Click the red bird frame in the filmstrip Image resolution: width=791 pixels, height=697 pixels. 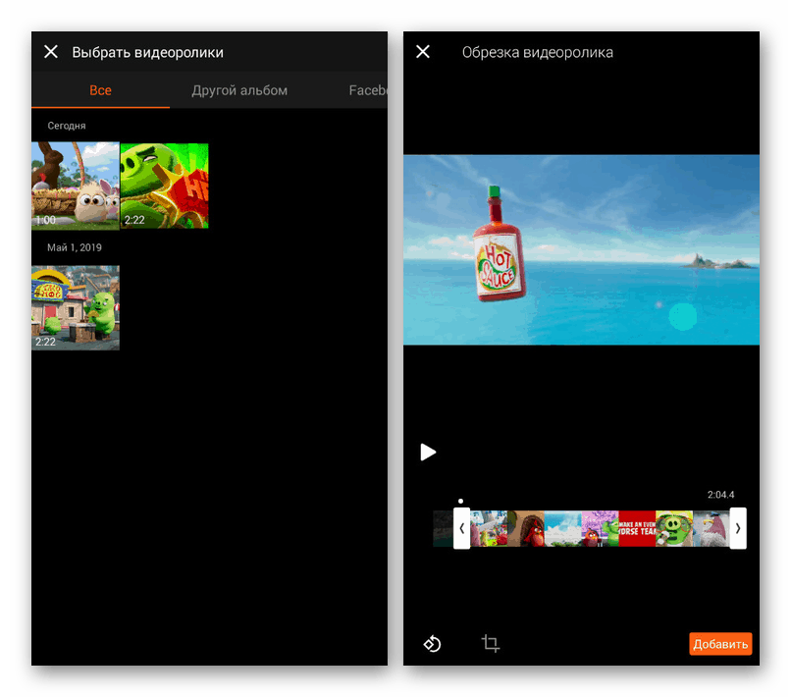click(x=526, y=528)
